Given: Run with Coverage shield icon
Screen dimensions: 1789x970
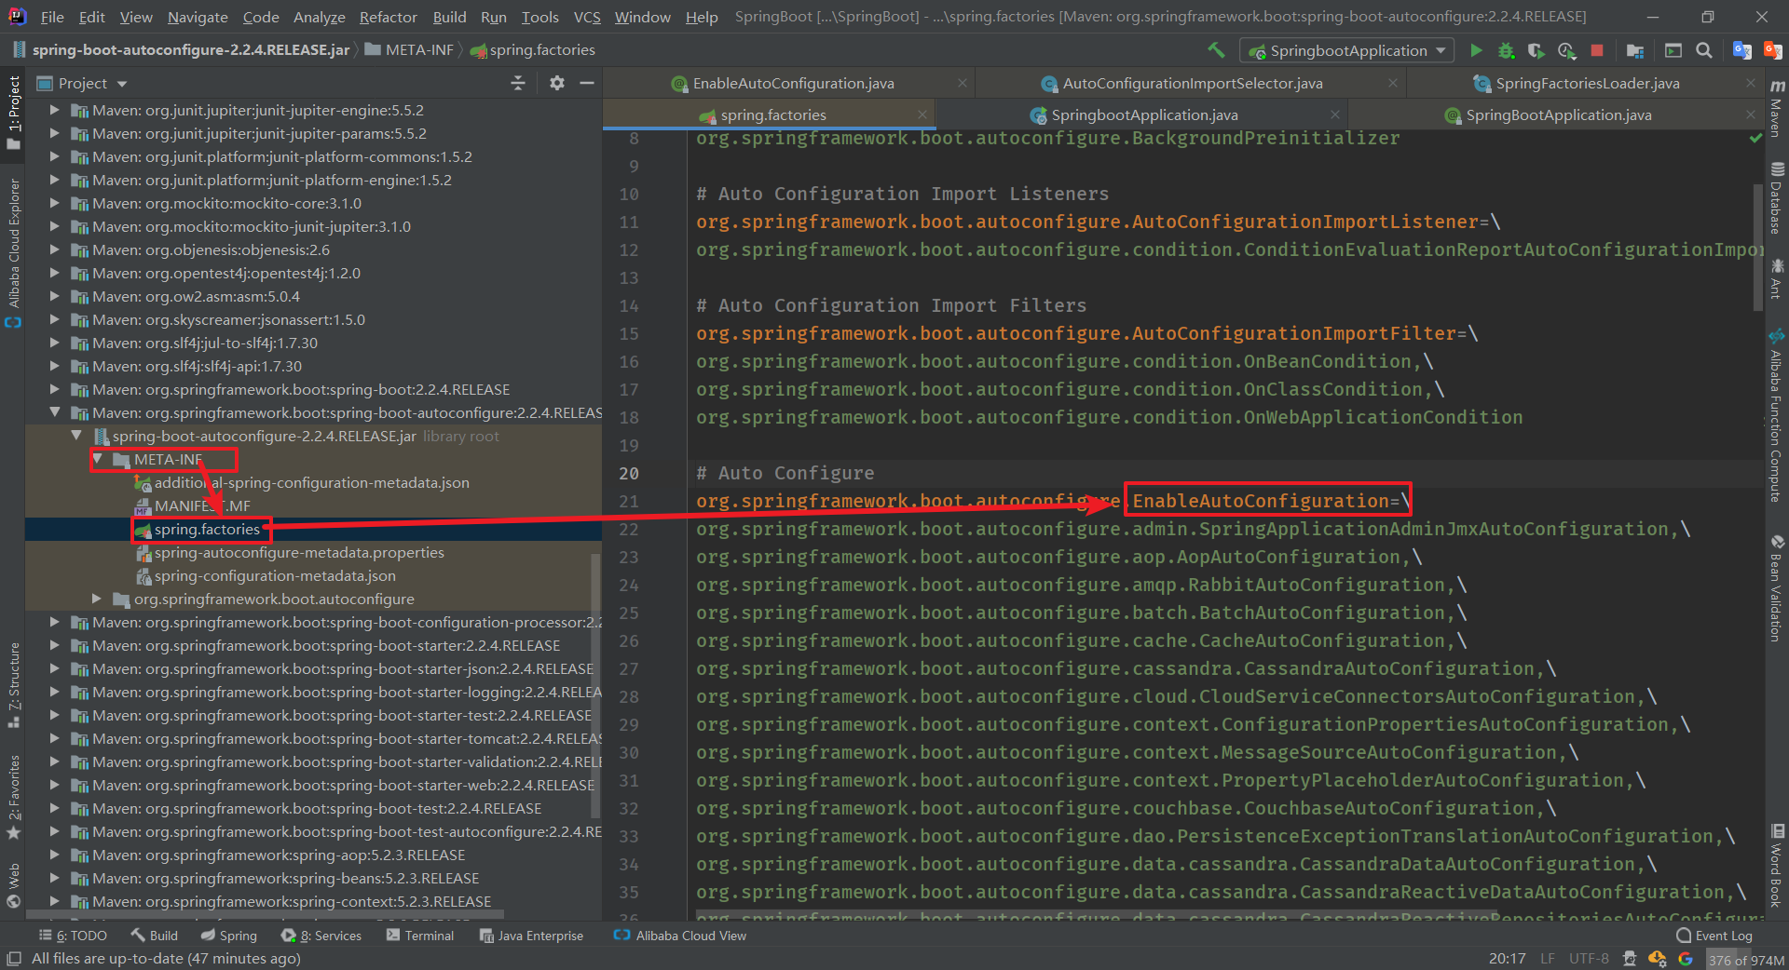Looking at the screenshot, I should coord(1536,50).
